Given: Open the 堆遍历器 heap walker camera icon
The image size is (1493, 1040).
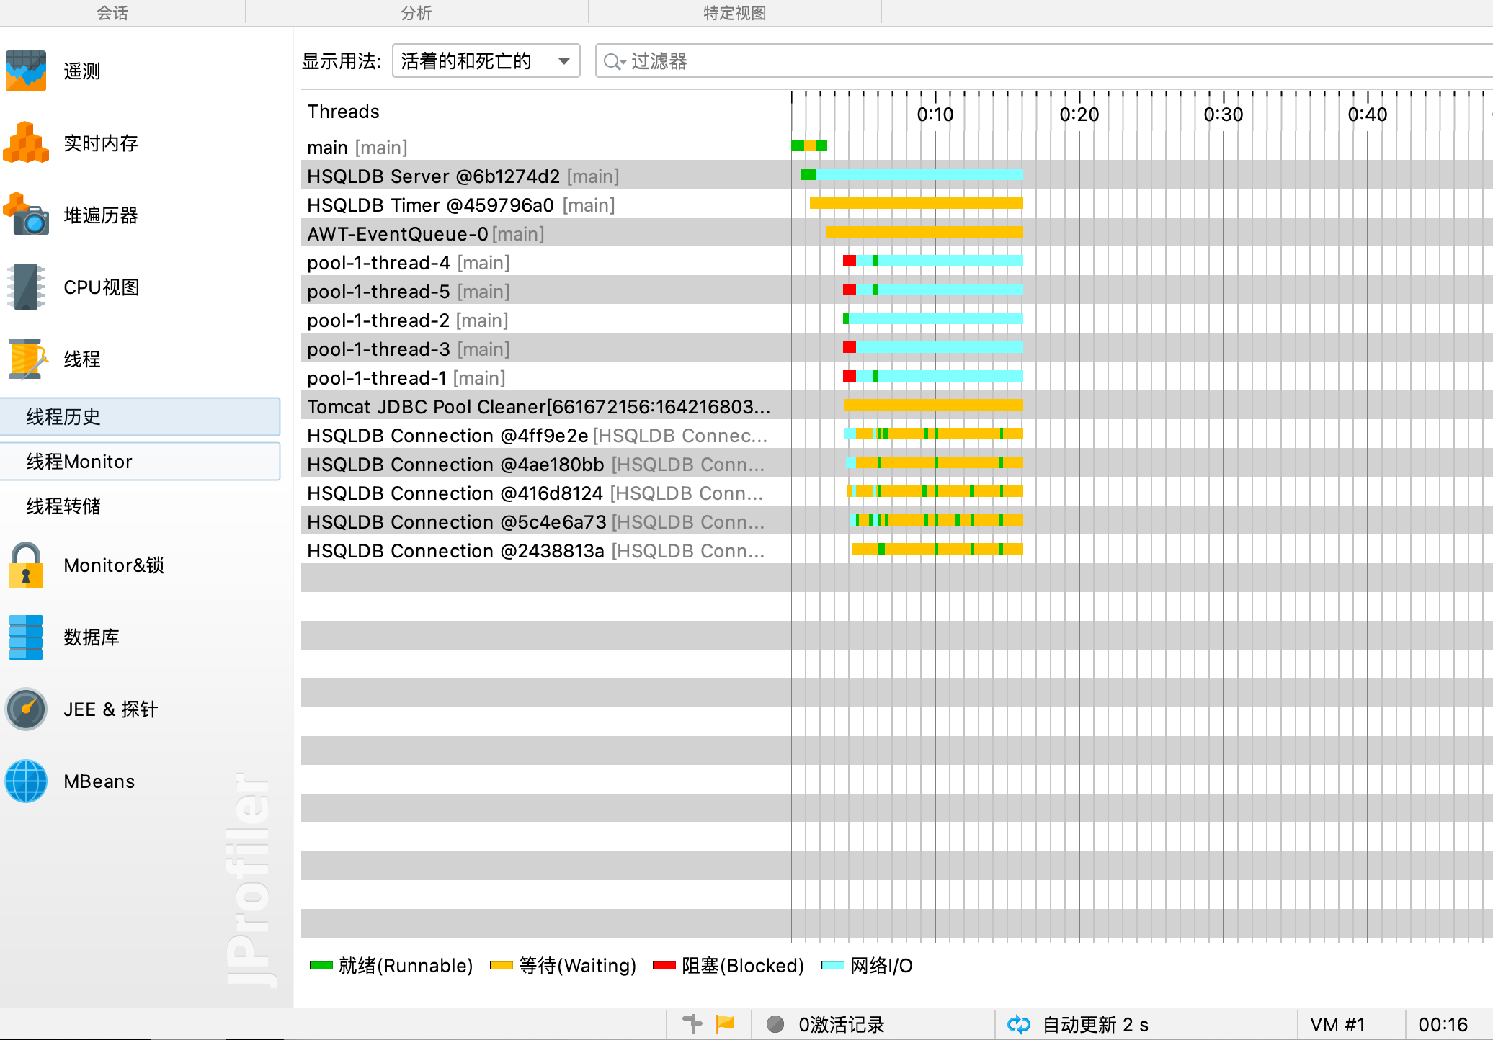Looking at the screenshot, I should click(26, 215).
